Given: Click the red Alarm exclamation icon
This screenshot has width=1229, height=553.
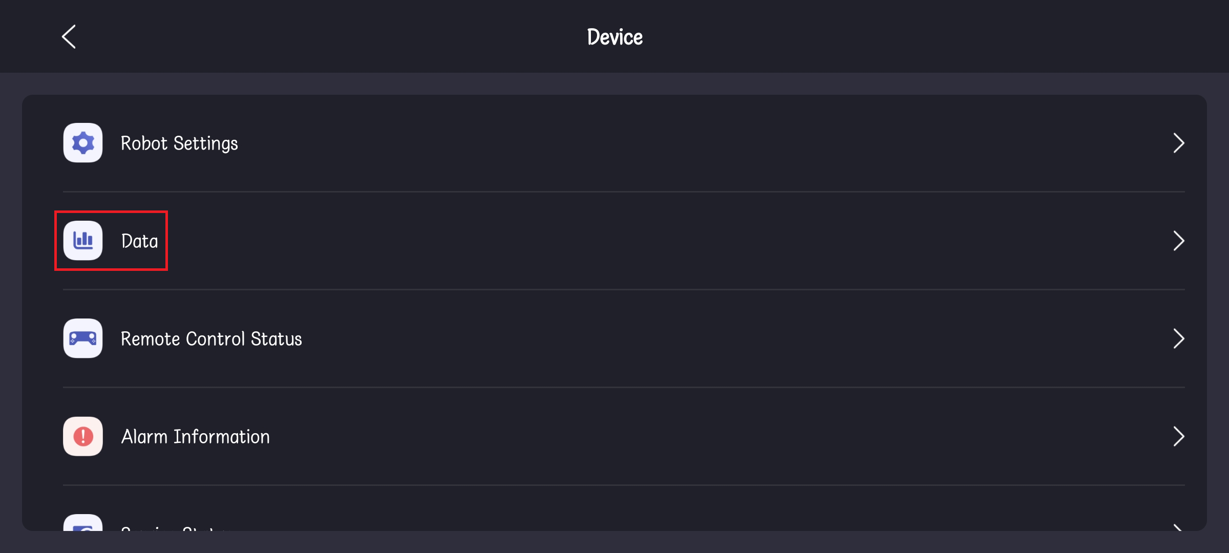Looking at the screenshot, I should click(x=83, y=436).
